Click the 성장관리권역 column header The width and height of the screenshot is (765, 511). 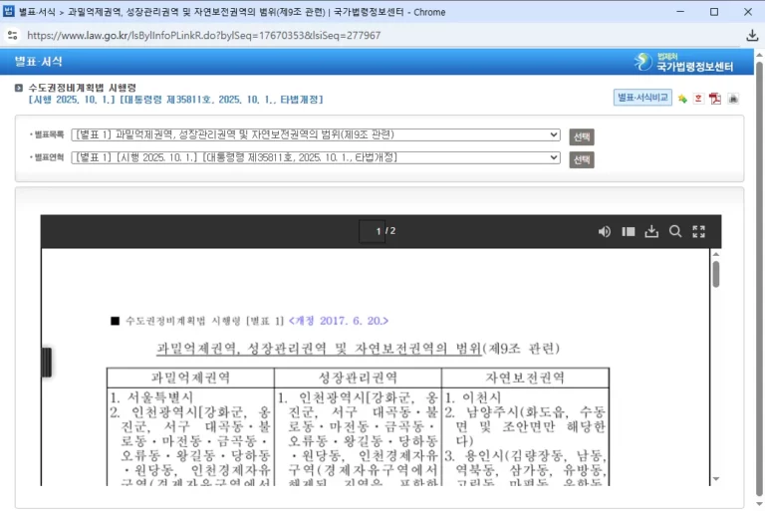coord(358,378)
